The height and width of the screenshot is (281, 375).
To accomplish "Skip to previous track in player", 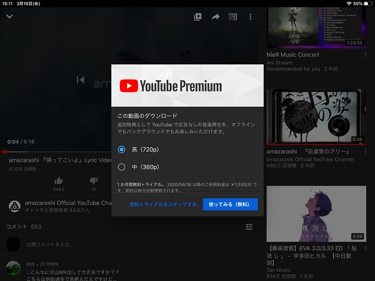I will 81,80.
